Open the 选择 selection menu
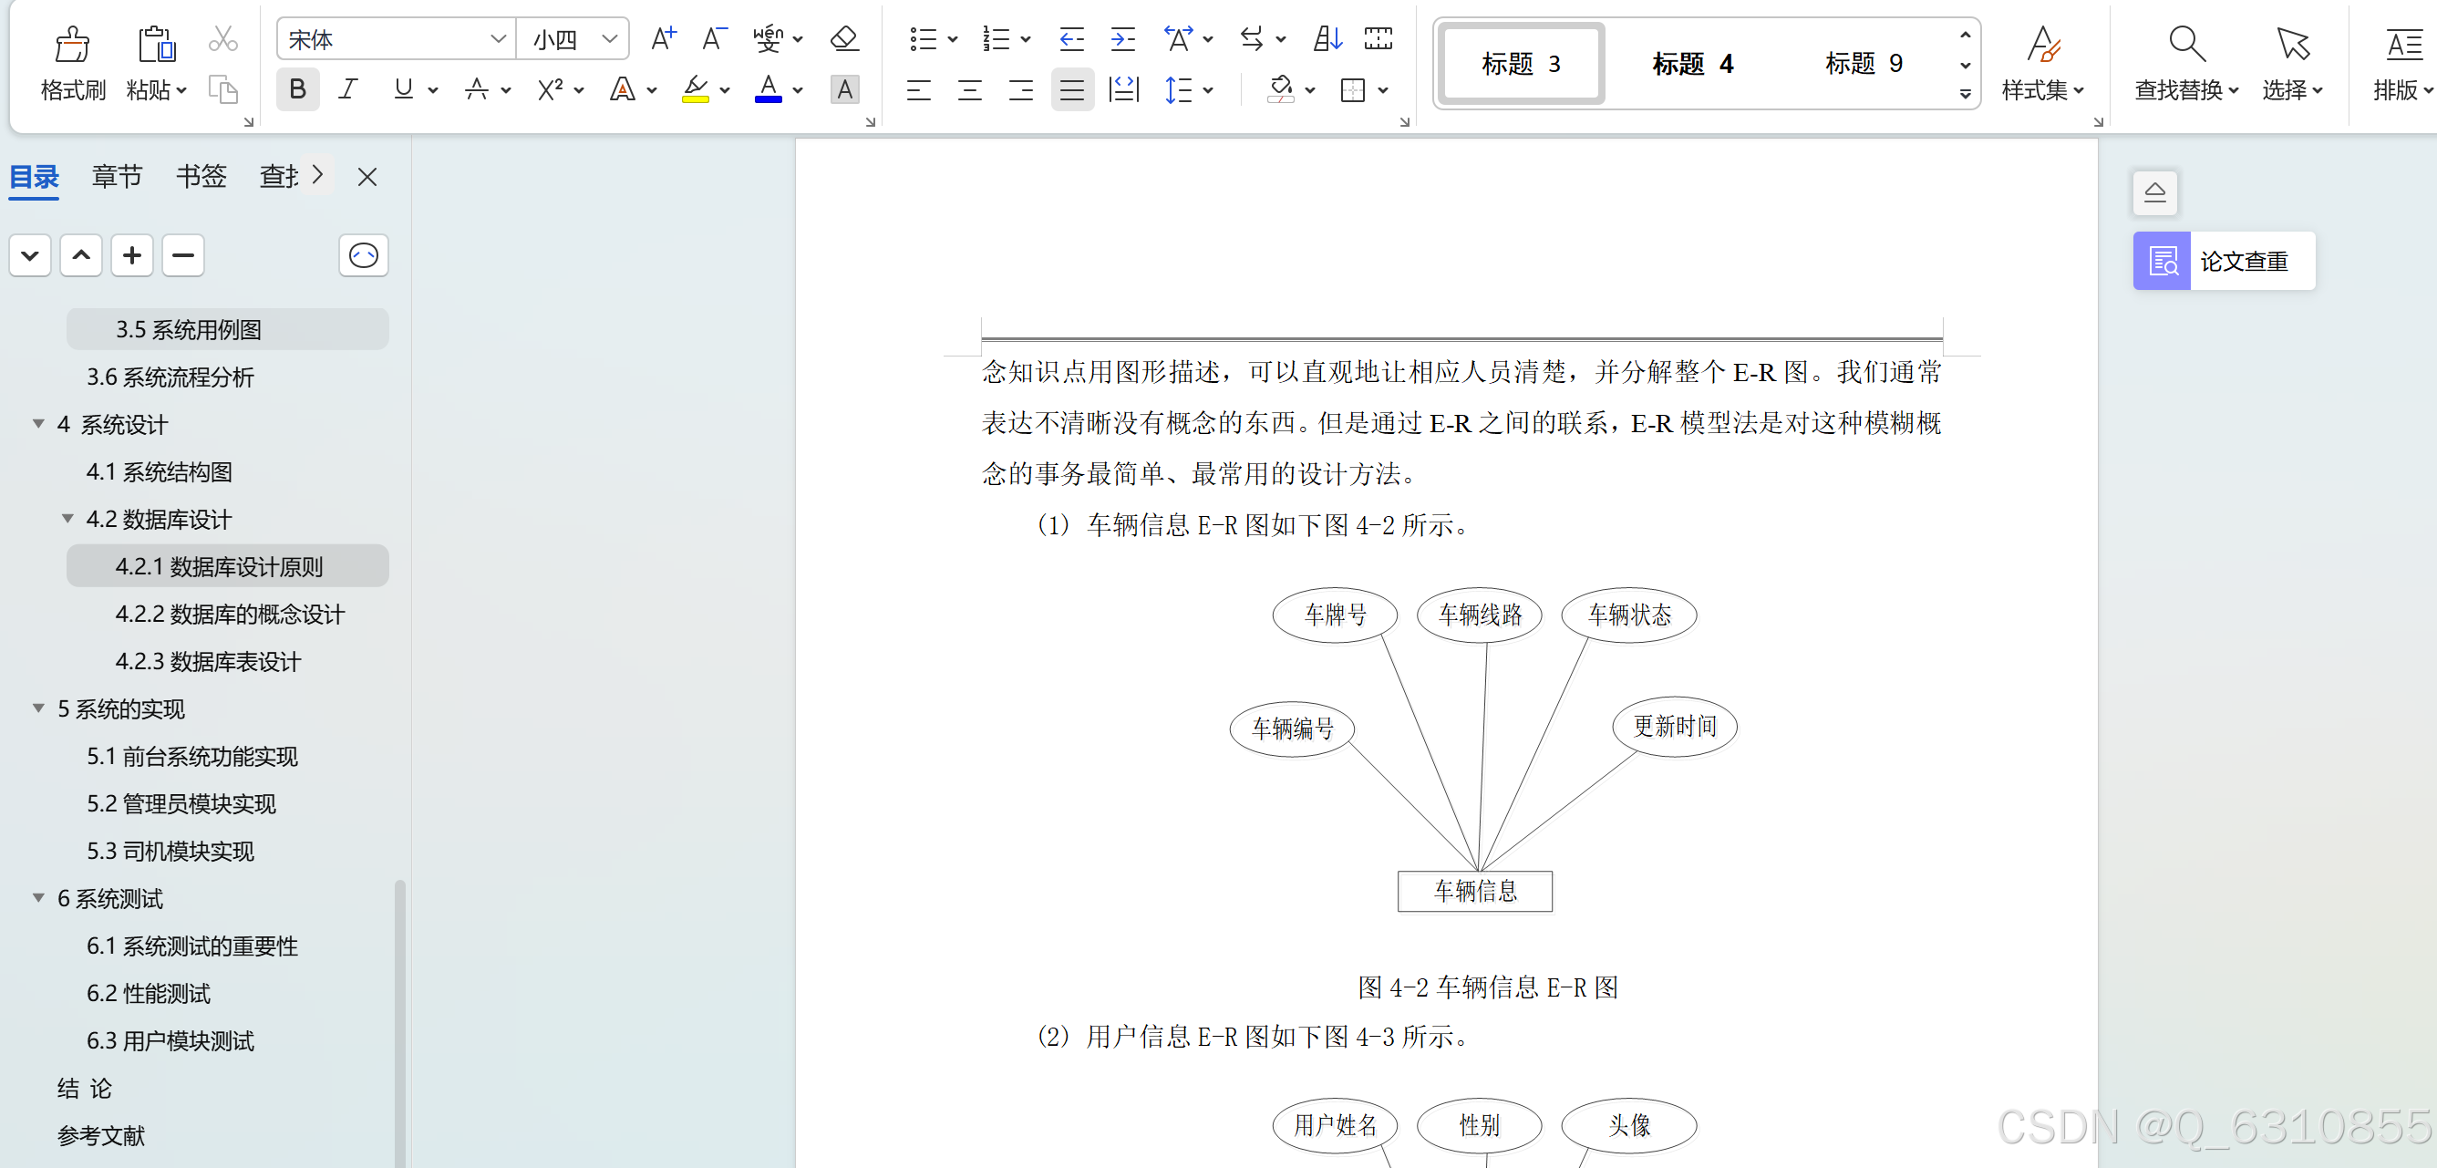 (2292, 63)
